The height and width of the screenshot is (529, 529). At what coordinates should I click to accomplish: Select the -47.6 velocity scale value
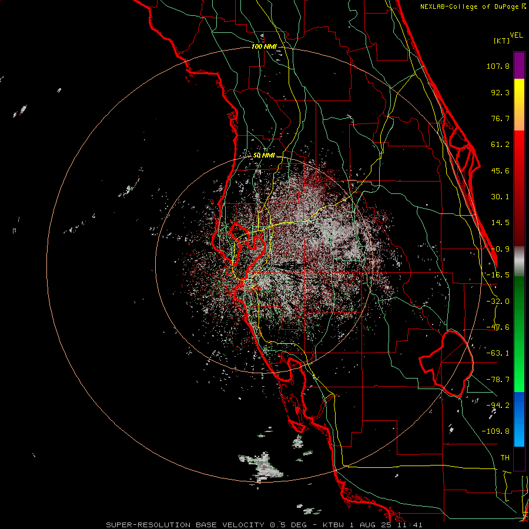coord(498,327)
